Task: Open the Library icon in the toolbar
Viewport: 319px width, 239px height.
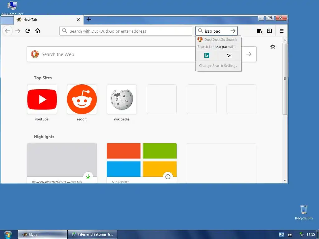Action: pos(259,31)
